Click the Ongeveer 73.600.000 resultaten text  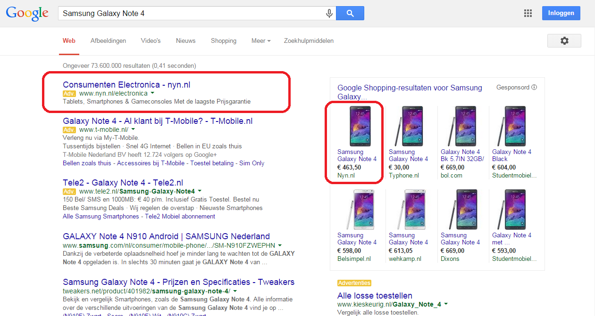(x=129, y=66)
